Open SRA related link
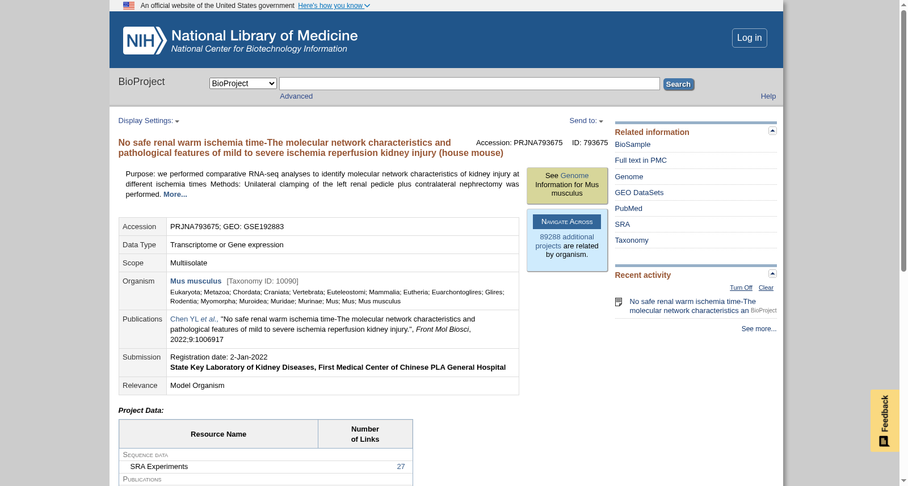Image resolution: width=908 pixels, height=486 pixels. click(622, 225)
